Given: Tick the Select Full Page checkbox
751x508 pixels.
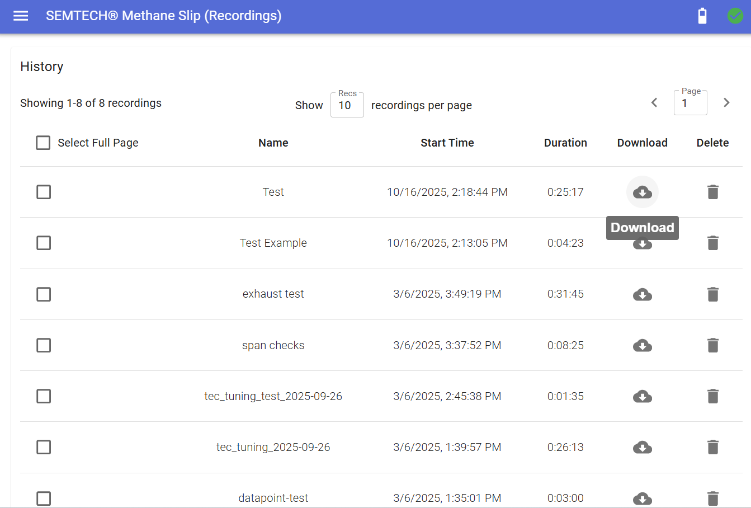Looking at the screenshot, I should [43, 143].
